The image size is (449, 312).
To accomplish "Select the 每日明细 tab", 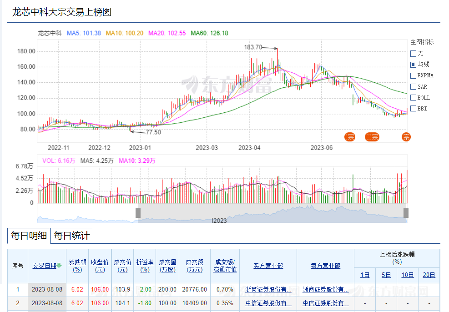I will (29, 236).
